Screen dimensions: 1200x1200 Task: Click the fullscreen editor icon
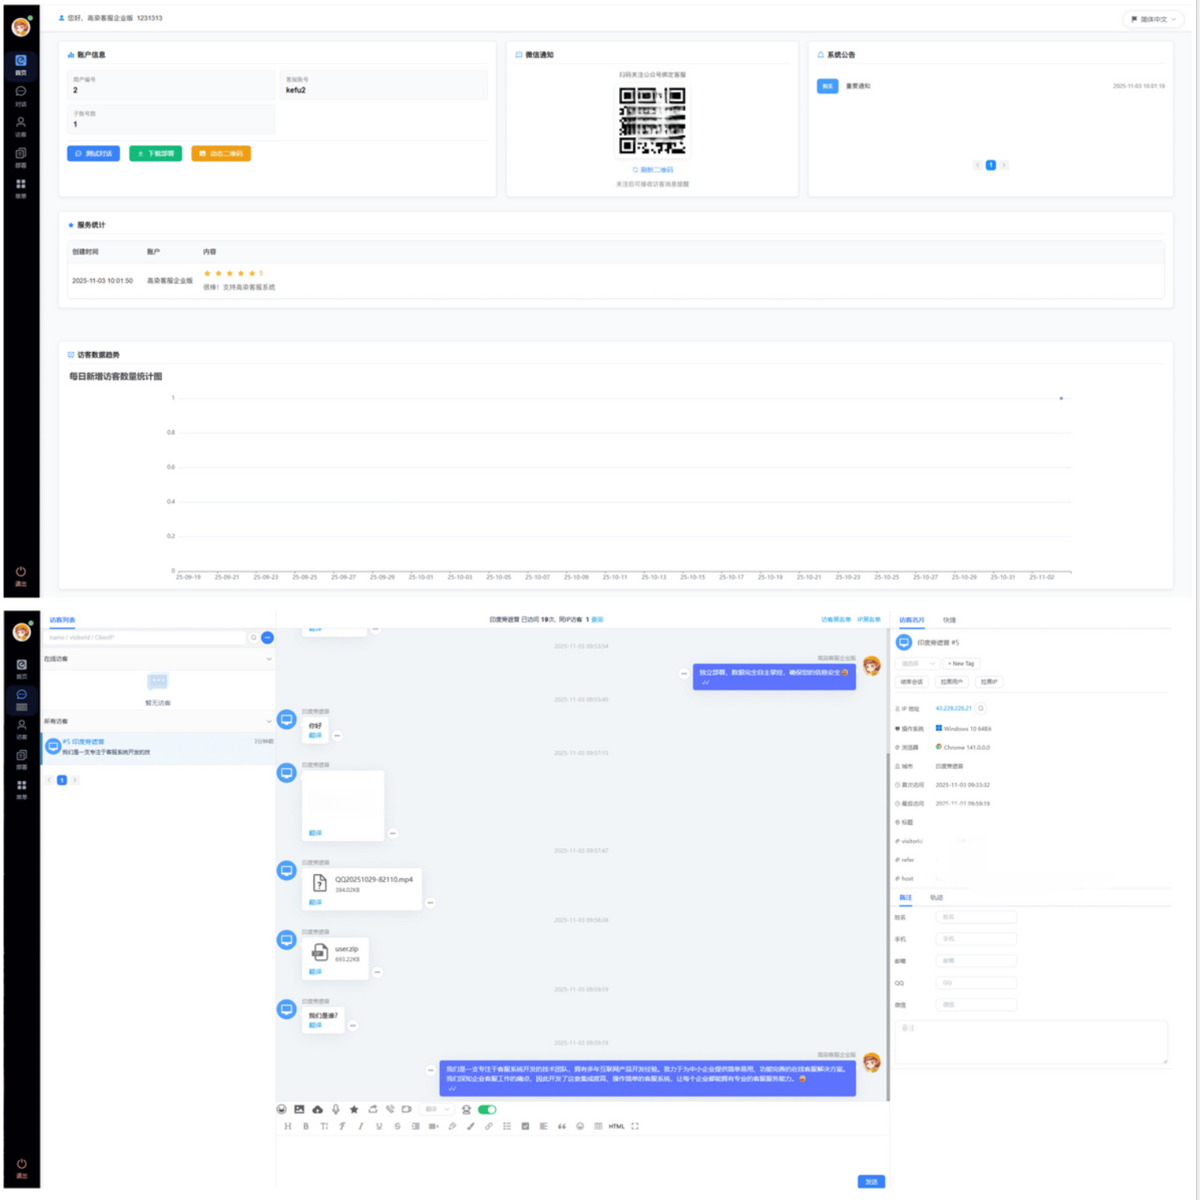click(x=635, y=1127)
